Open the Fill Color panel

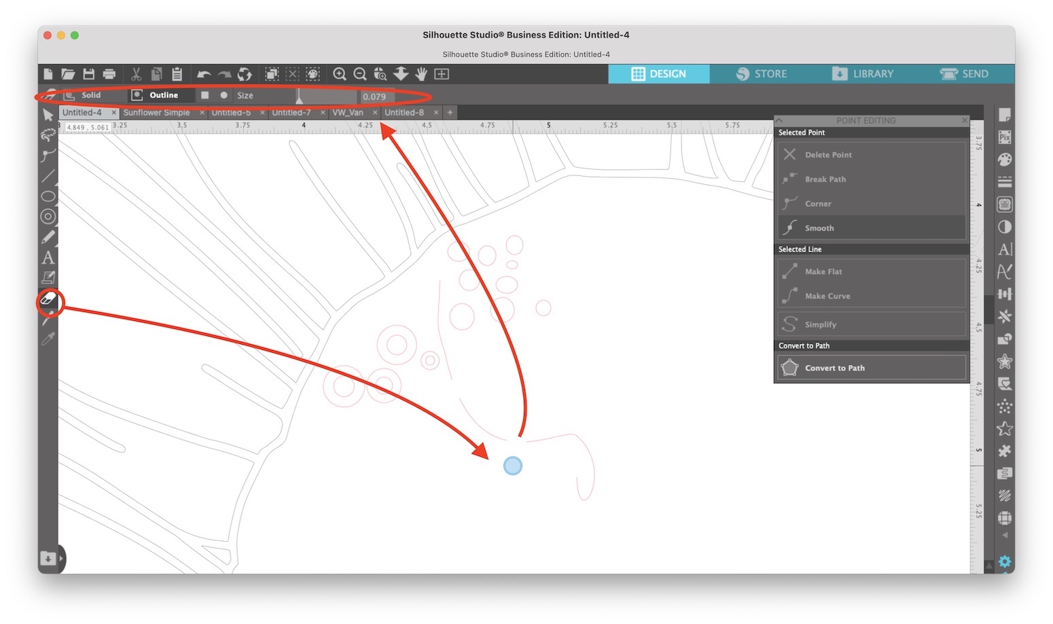click(x=1005, y=160)
